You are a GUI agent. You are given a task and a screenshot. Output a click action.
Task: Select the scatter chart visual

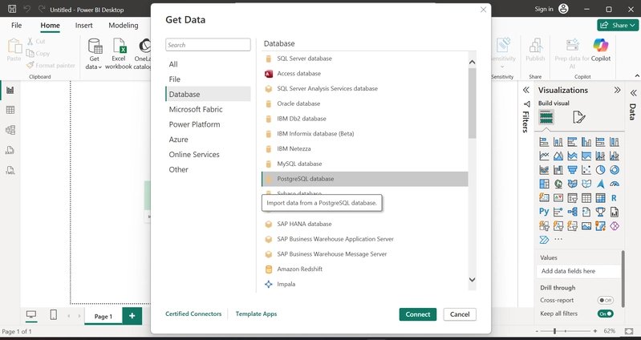586,170
